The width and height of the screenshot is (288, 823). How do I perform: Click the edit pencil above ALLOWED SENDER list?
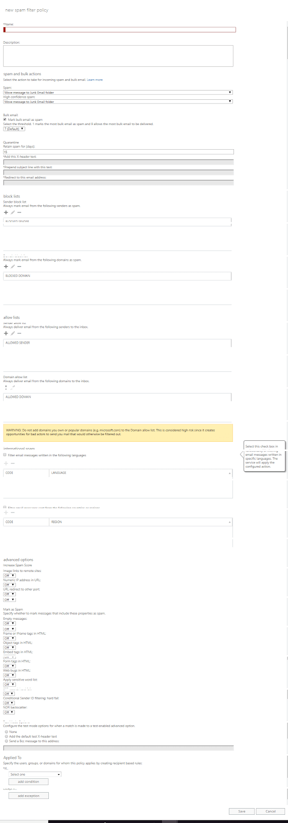13,333
